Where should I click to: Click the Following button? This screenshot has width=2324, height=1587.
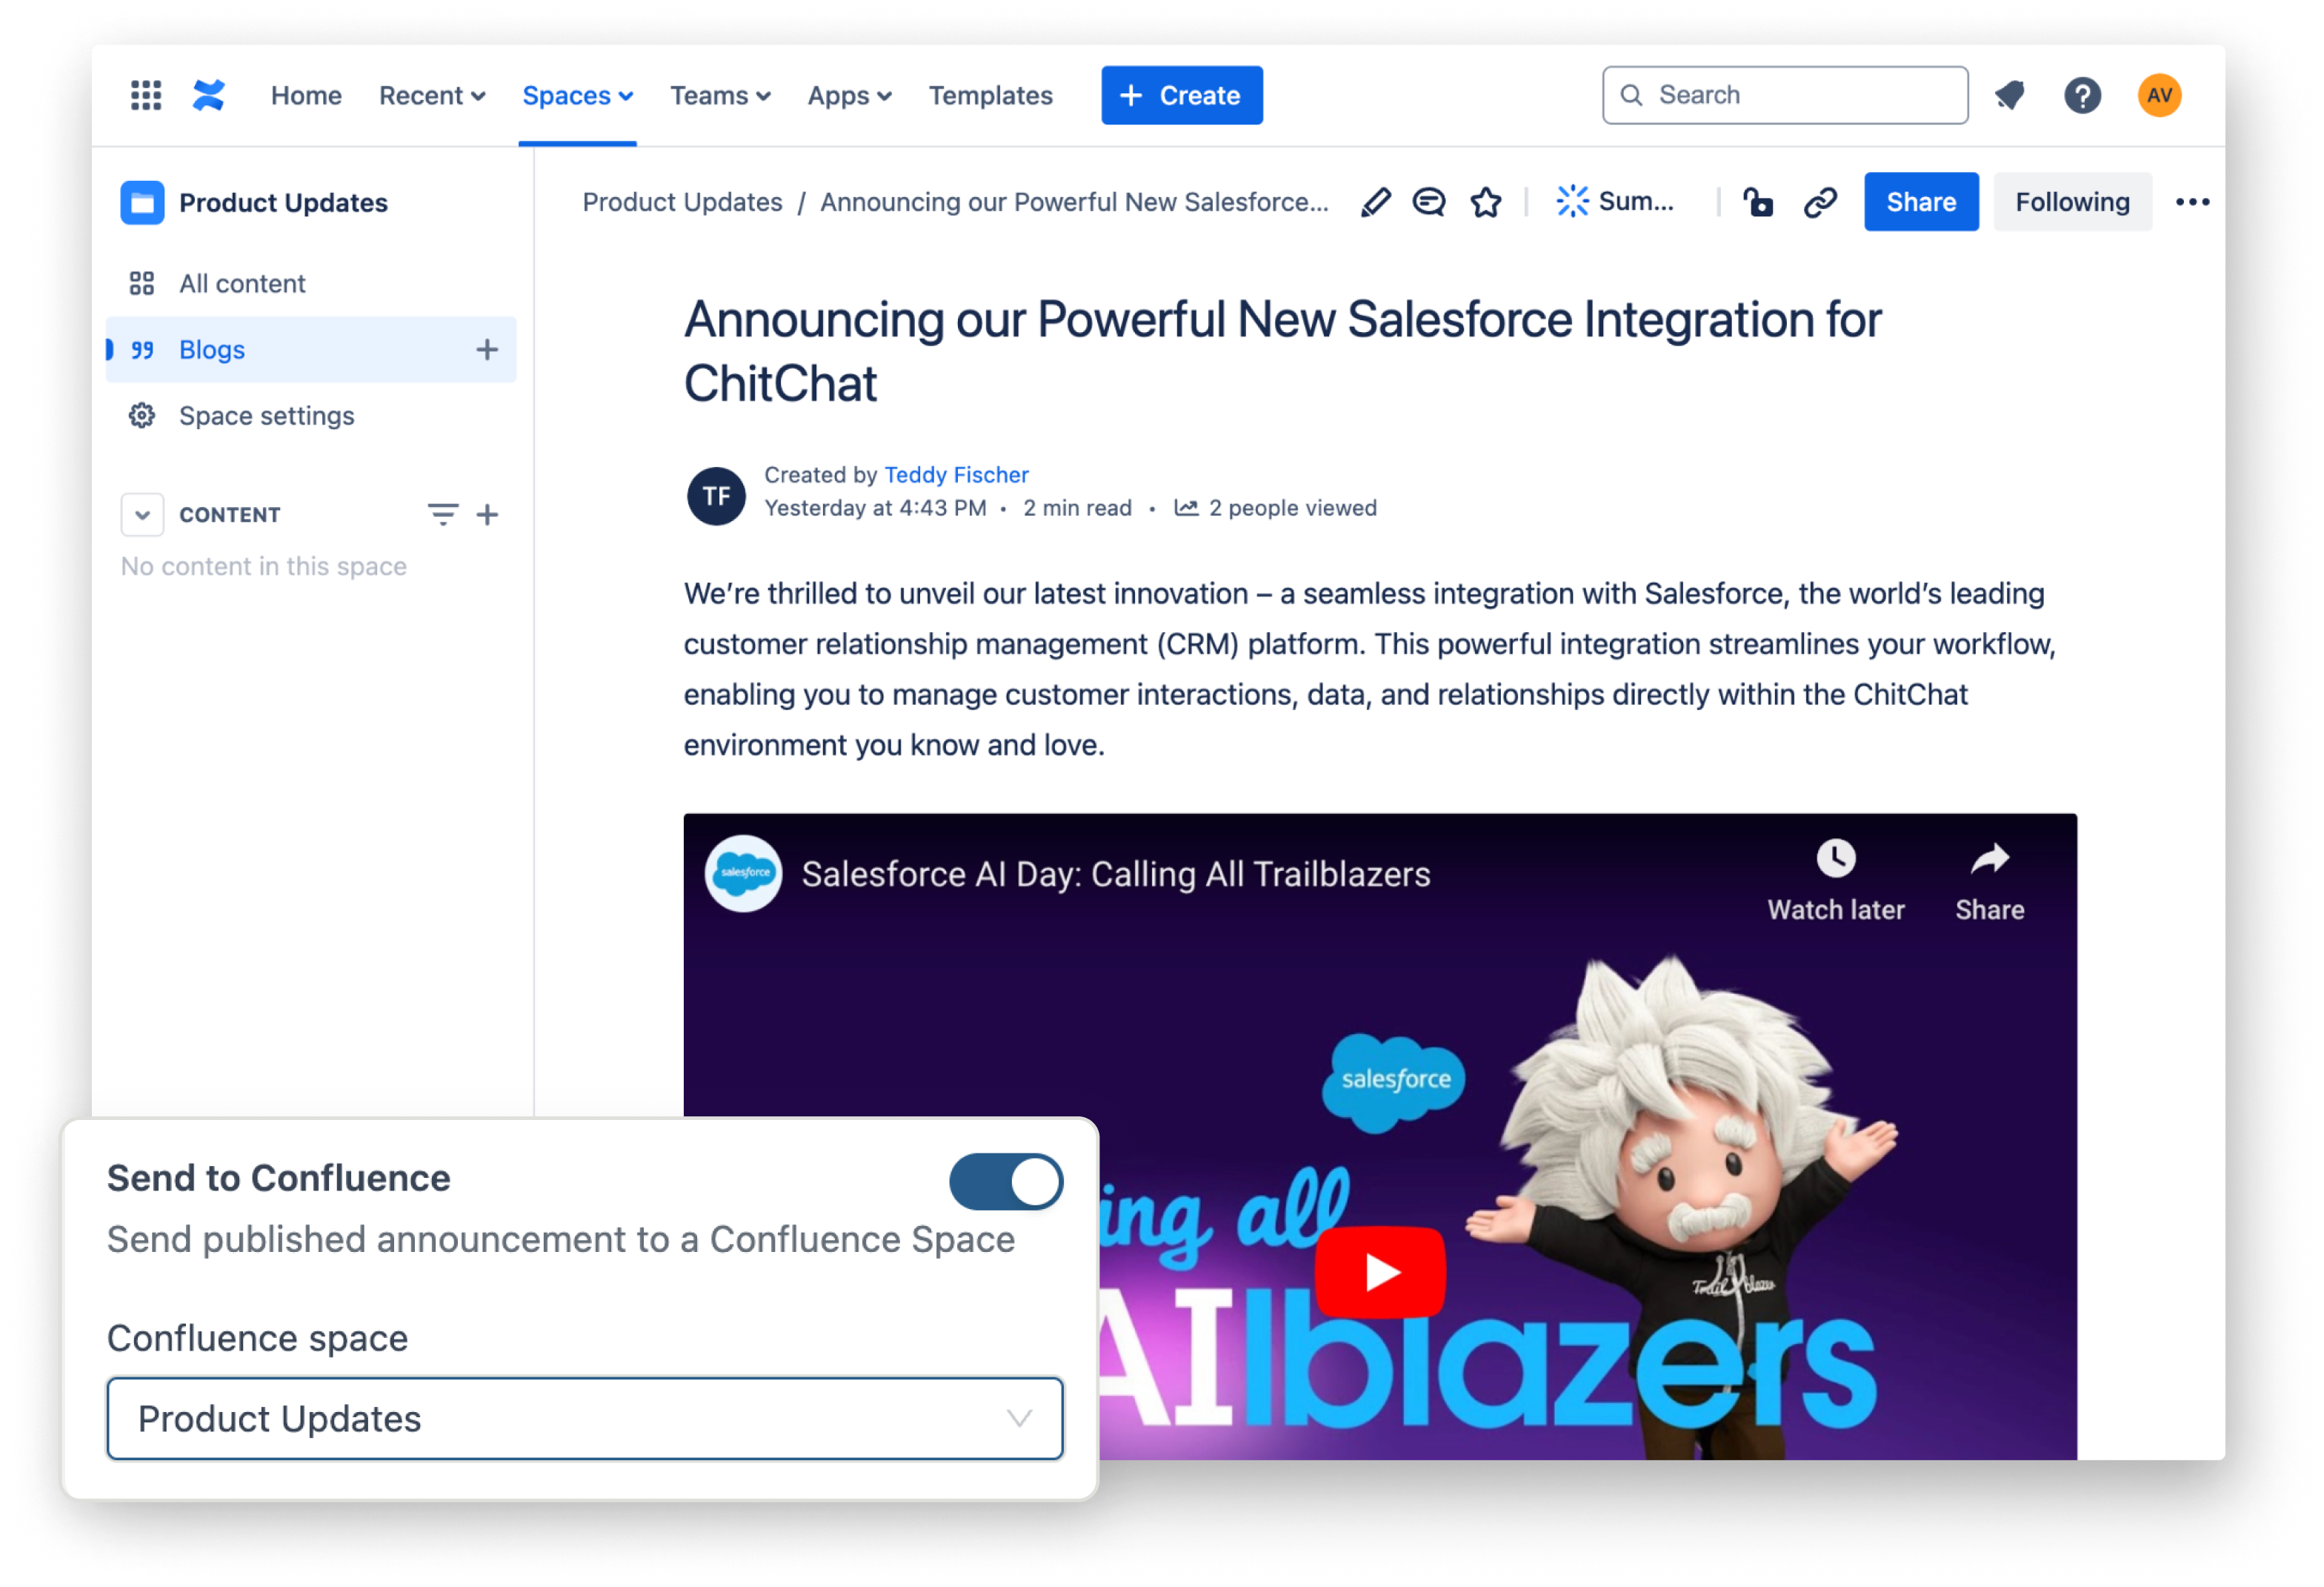(2072, 201)
